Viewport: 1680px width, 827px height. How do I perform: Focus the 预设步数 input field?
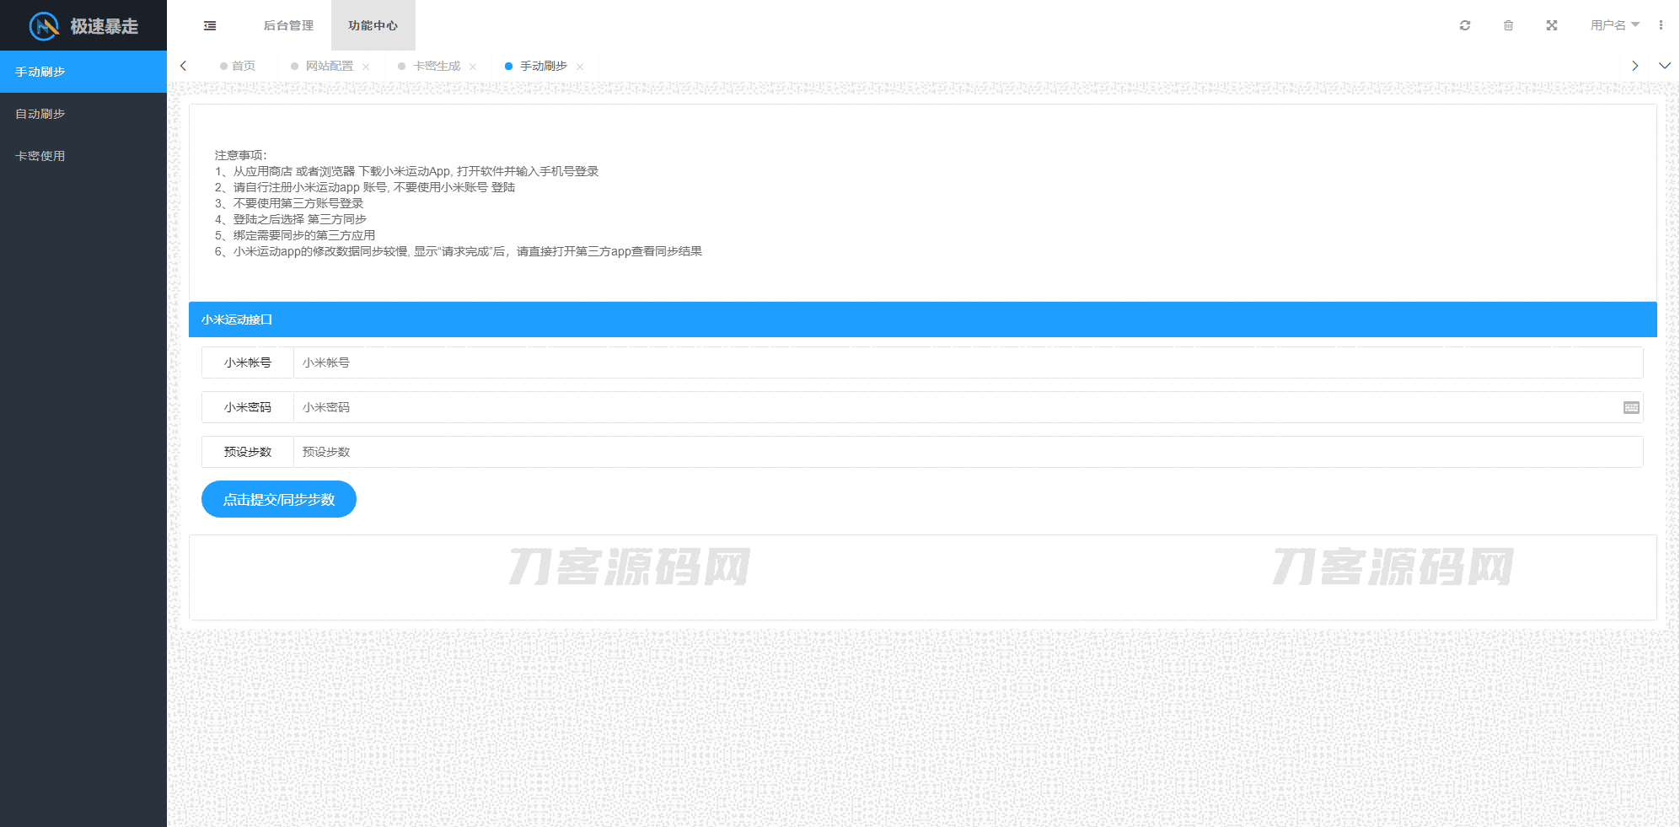tap(968, 452)
